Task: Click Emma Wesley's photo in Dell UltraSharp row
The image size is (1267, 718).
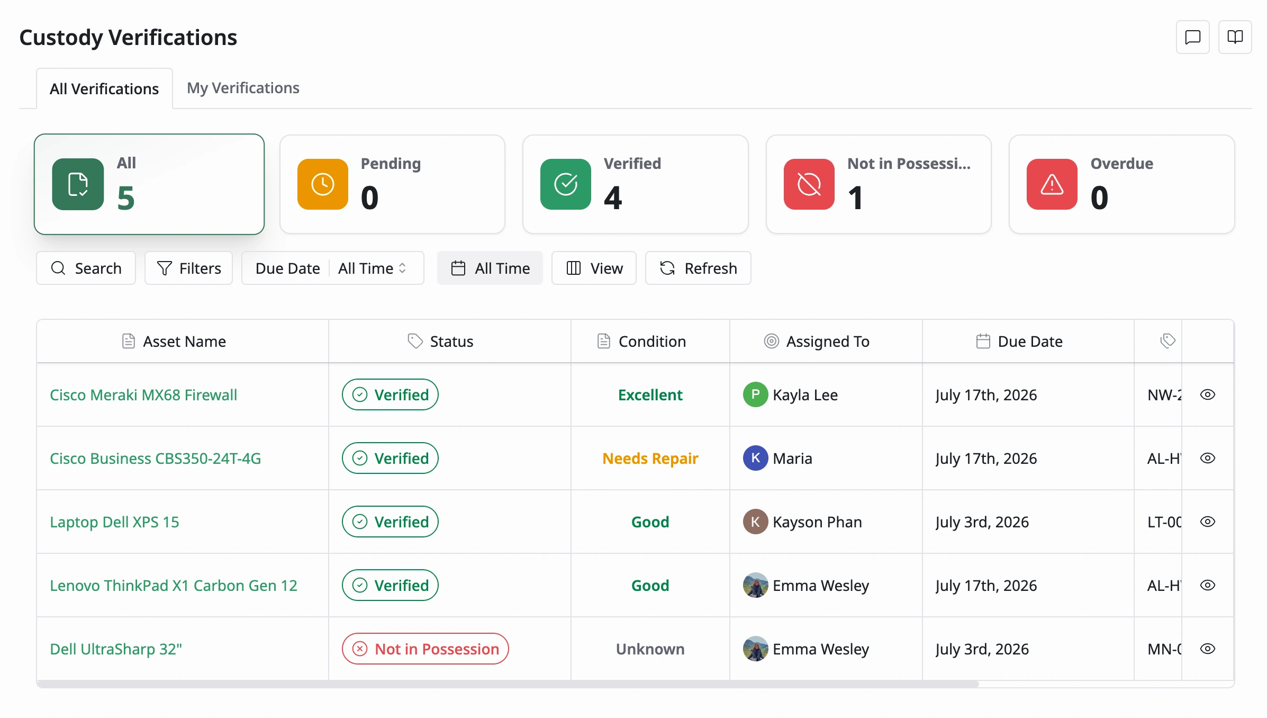Action: click(755, 649)
